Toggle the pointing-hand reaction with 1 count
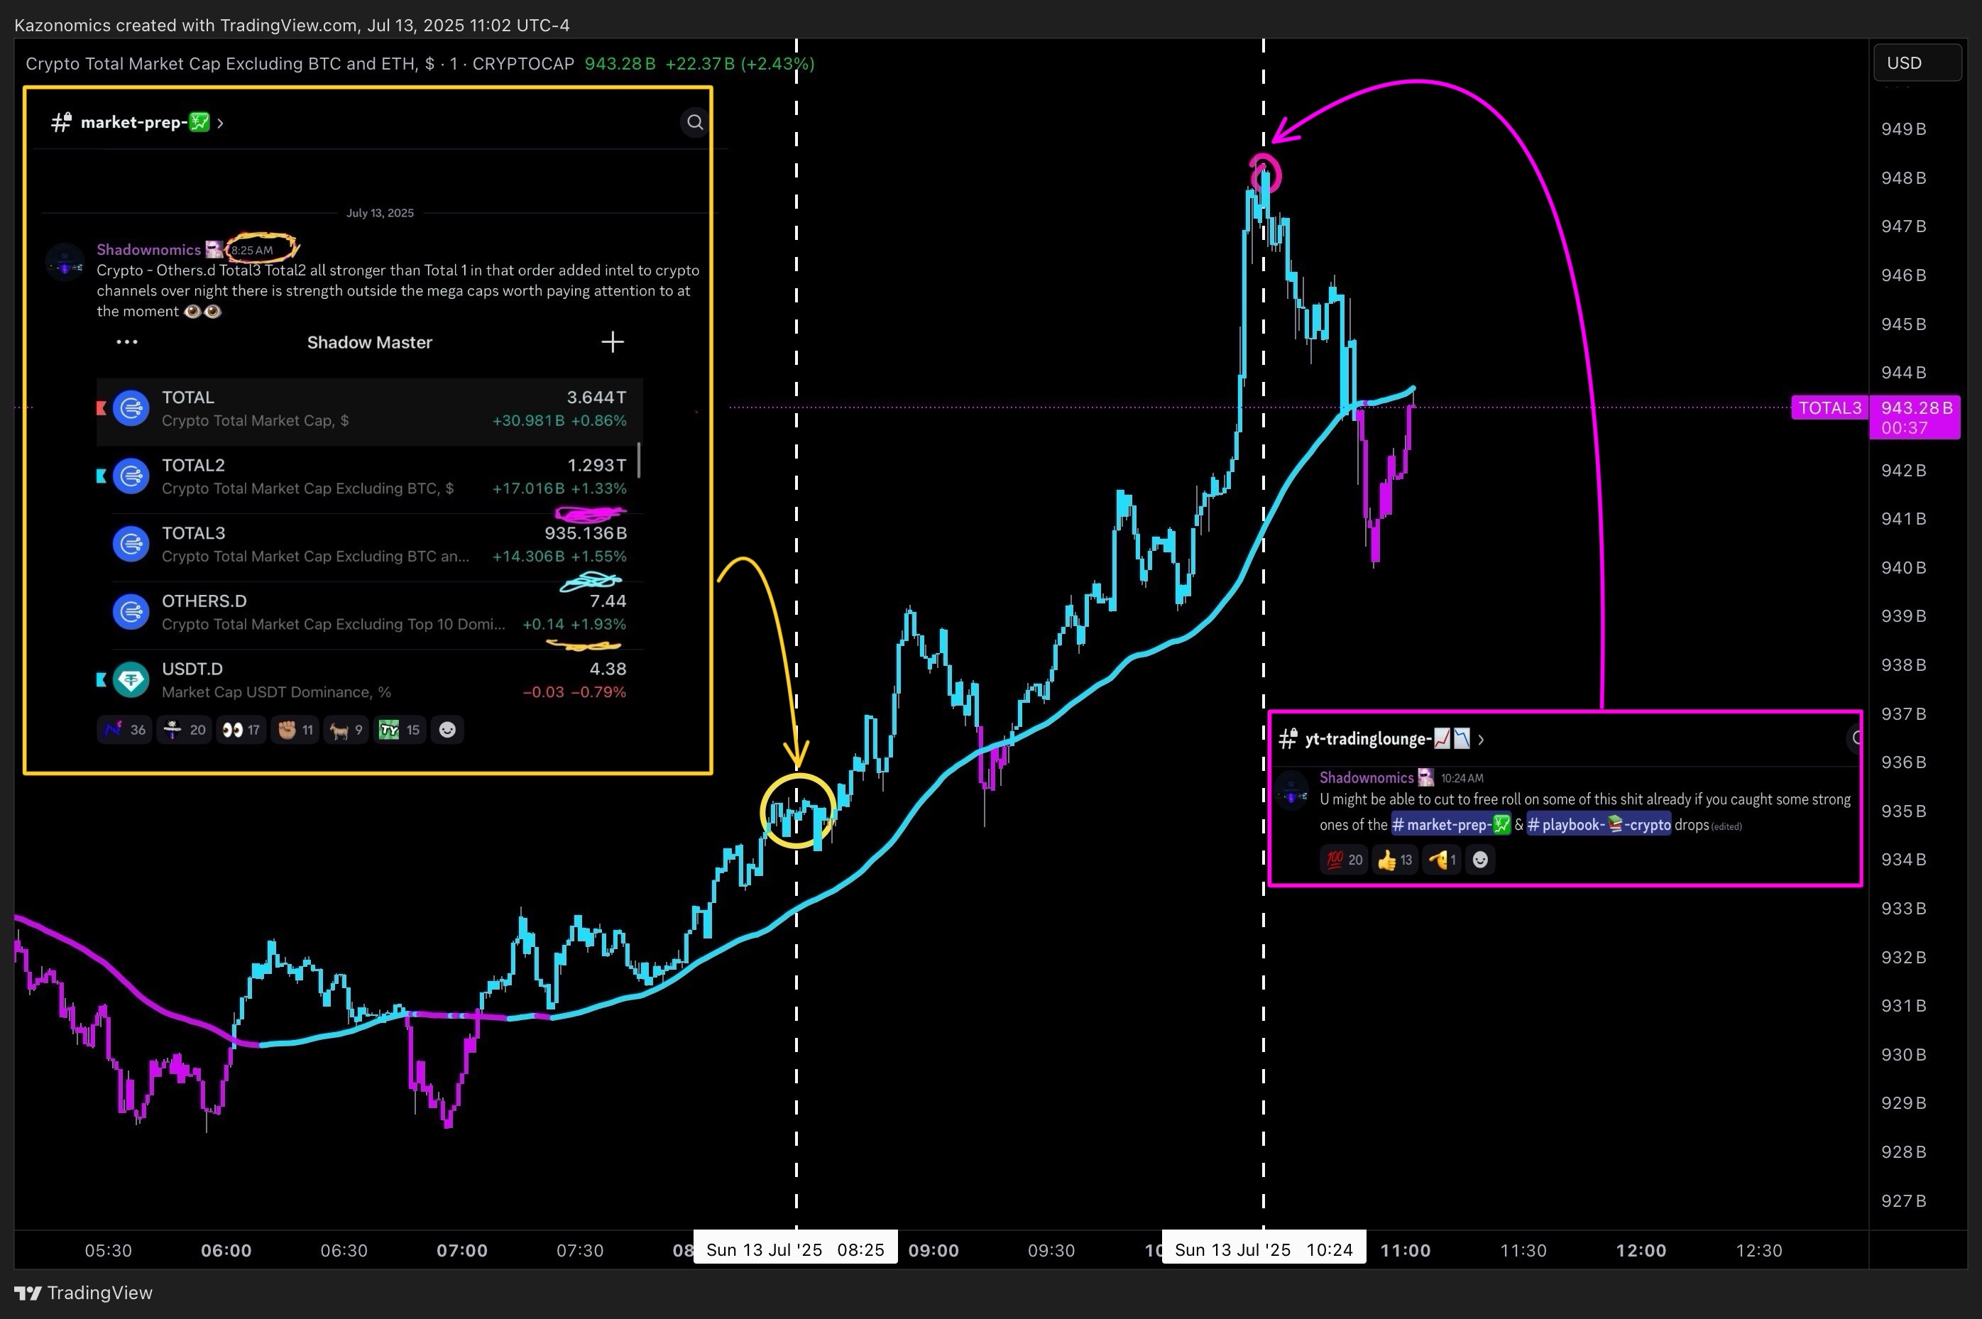The width and height of the screenshot is (1982, 1319). click(1442, 860)
